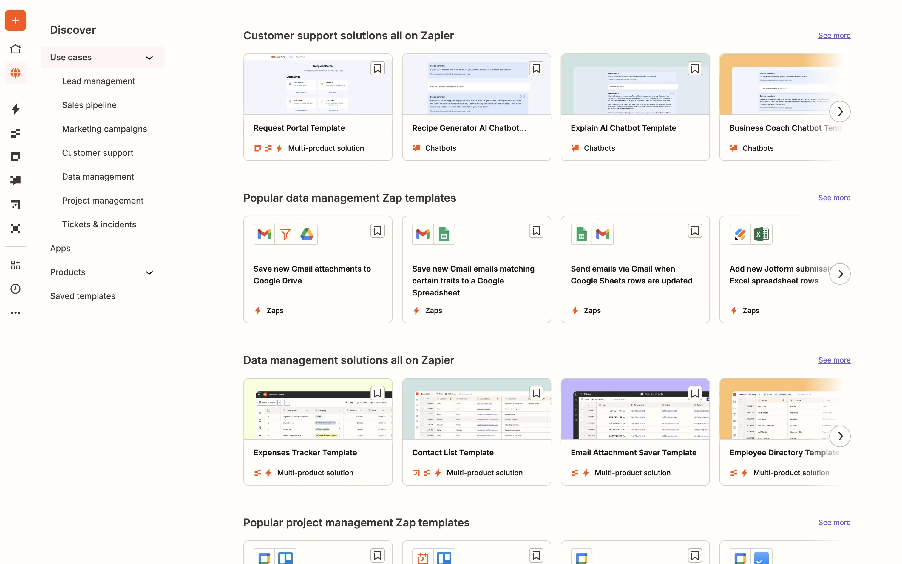Bookmark Save new Gmail attachments to Google Drive
Screen dimensions: 902x564
377,231
